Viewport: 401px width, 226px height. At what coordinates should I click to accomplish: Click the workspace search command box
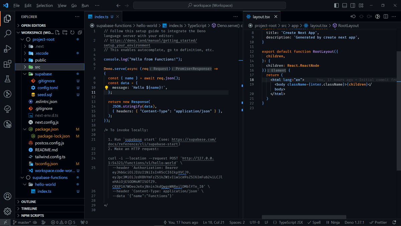(210, 5)
